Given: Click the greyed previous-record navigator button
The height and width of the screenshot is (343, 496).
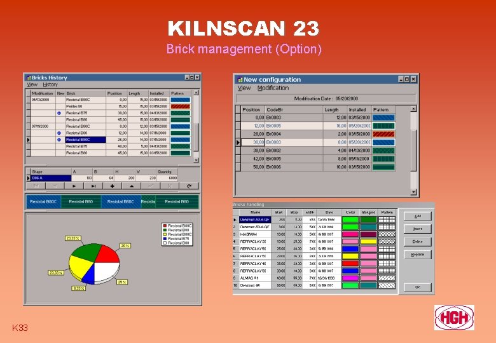Looking at the screenshot, I should point(55,186).
